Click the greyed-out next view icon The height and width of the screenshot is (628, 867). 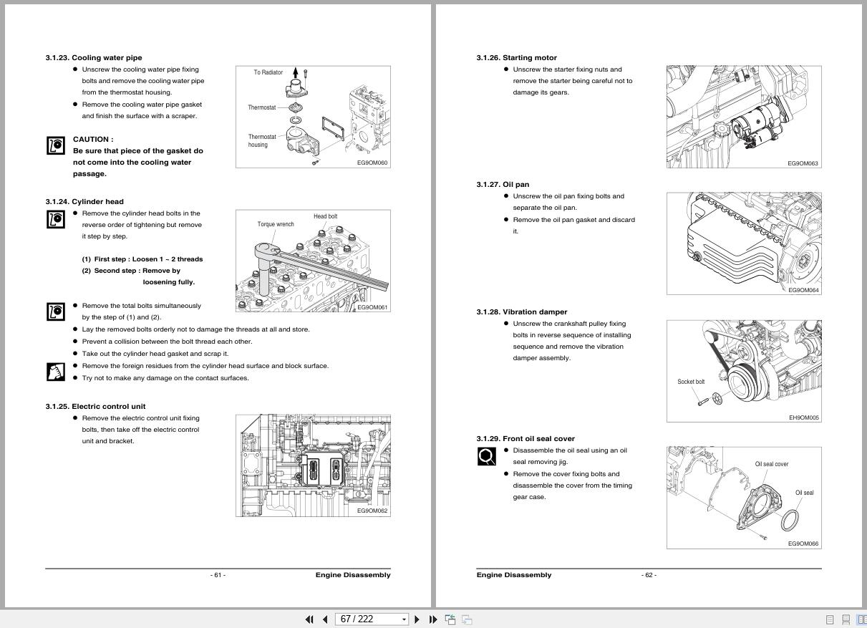click(467, 619)
